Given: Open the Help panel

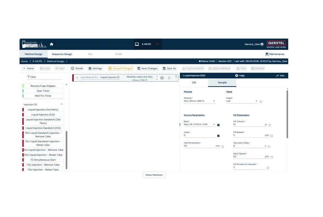Looking at the screenshot, I should (x=240, y=75).
